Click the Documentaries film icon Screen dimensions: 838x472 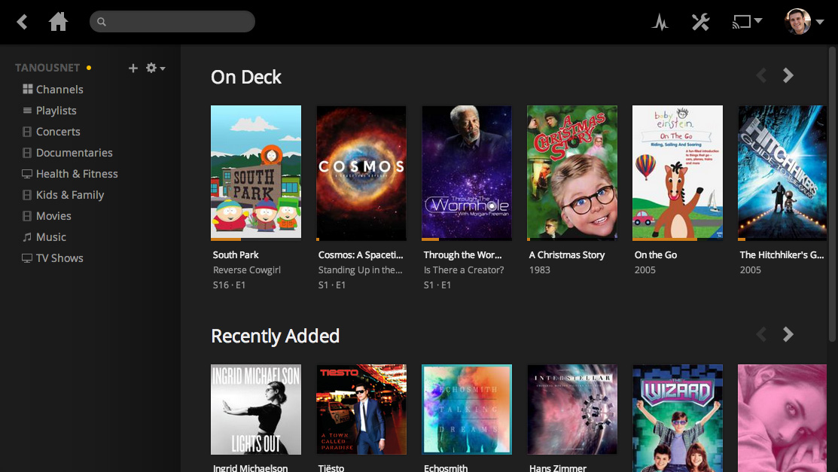26,153
